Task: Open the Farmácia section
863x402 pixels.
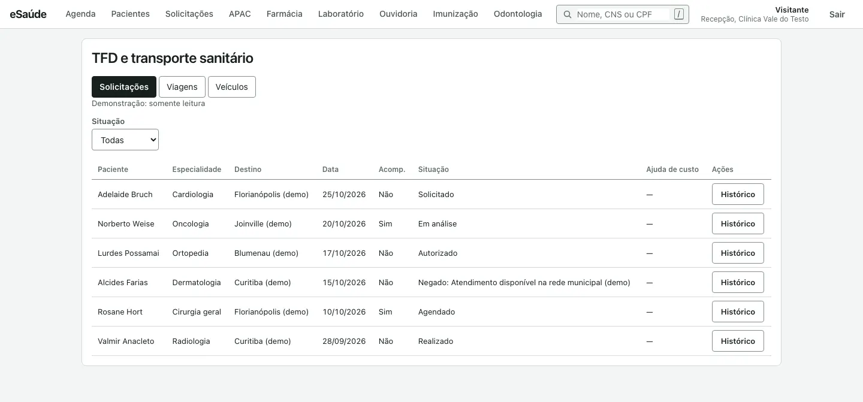Action: pyautogui.click(x=285, y=14)
